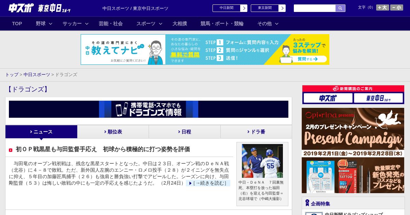
Task: Click arrow next to 東京新聞 button
Action: click(x=282, y=8)
